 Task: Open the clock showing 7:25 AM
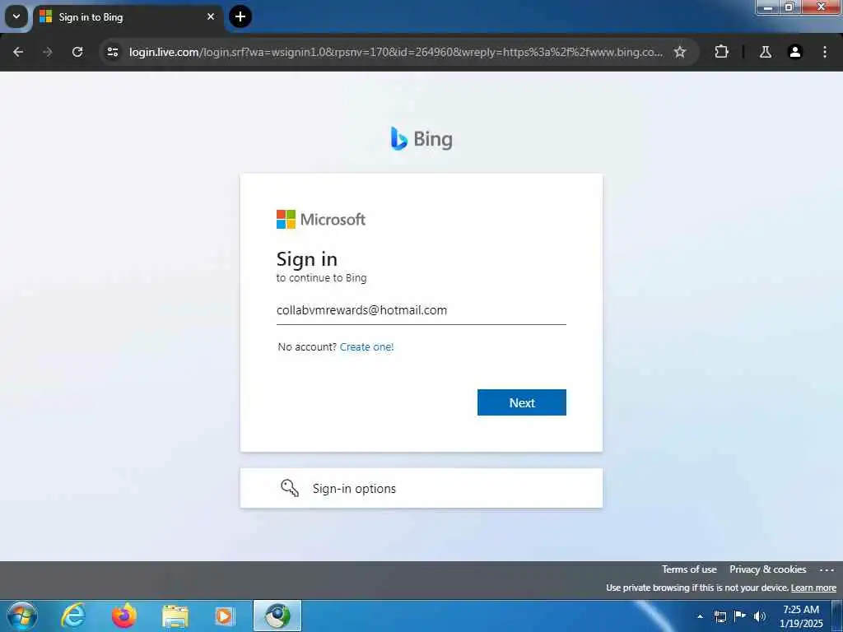click(801, 616)
